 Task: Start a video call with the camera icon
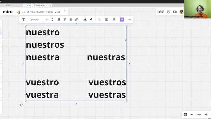tap(175, 12)
